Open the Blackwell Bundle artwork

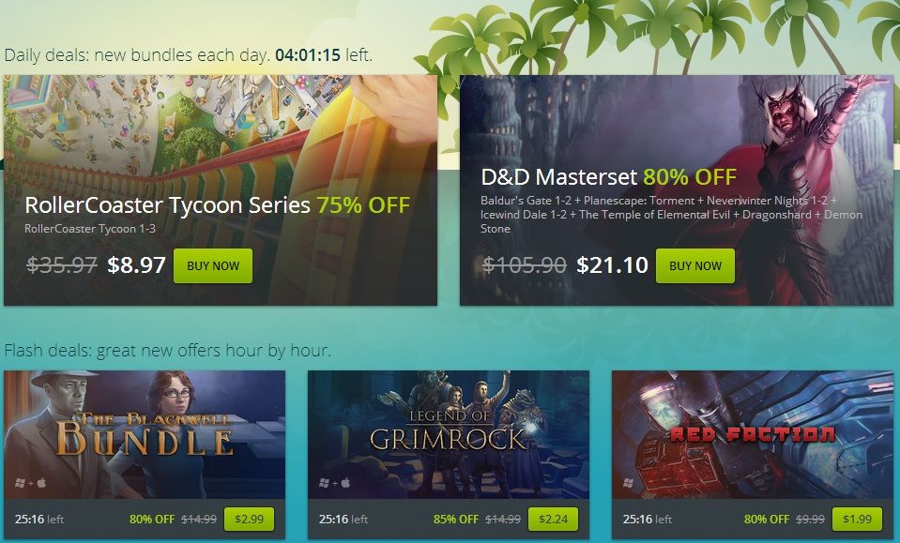point(145,434)
